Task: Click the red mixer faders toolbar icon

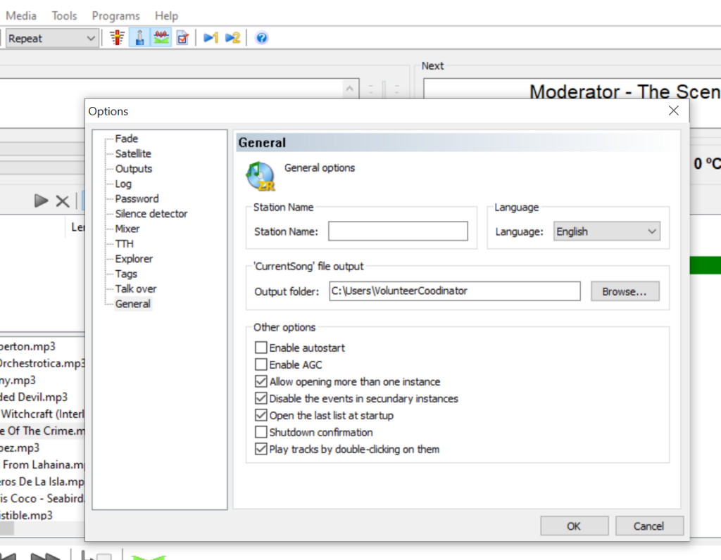Action: [x=118, y=38]
